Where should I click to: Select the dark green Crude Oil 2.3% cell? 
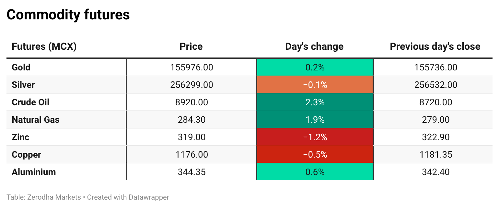tap(315, 102)
